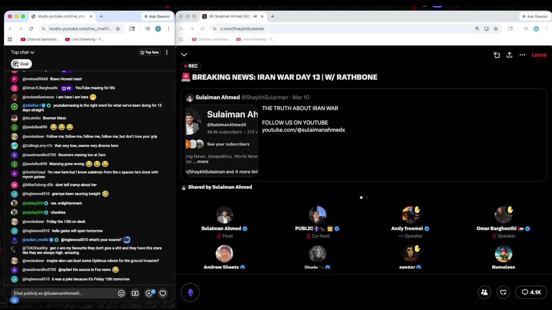Click the REC recording badge
The width and height of the screenshot is (552, 310).
pyautogui.click(x=191, y=66)
